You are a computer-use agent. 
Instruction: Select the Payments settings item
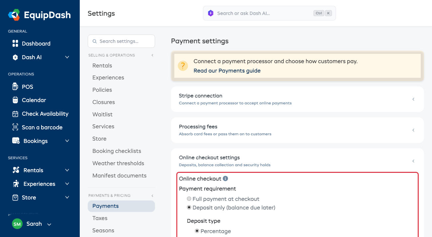pos(121,206)
